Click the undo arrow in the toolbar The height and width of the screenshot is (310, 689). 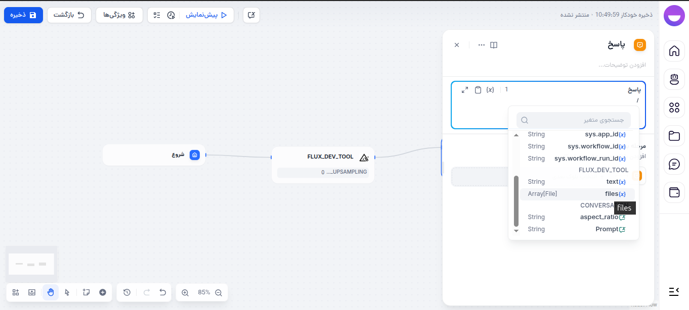click(x=162, y=292)
